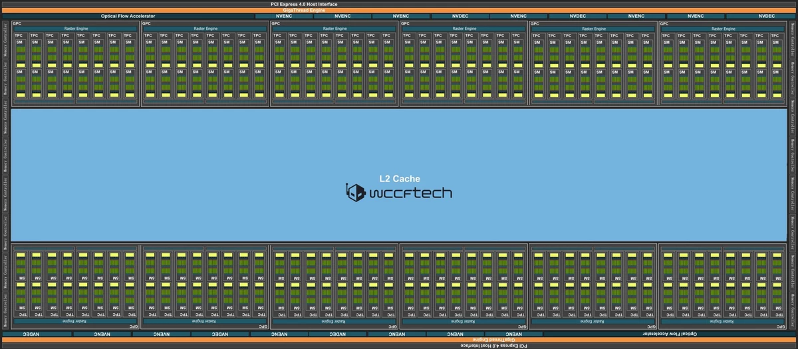Click the leftmost NVENC block in top row
798x349 pixels.
[x=284, y=16]
